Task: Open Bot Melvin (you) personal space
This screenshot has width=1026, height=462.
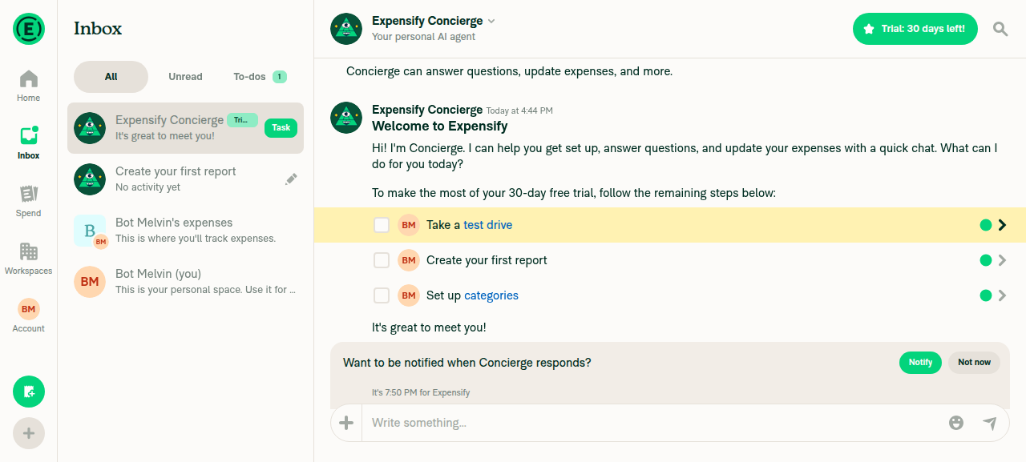Action: [x=185, y=282]
